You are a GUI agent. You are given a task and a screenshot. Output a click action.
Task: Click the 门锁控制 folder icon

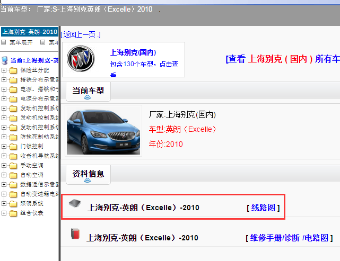[13, 147]
